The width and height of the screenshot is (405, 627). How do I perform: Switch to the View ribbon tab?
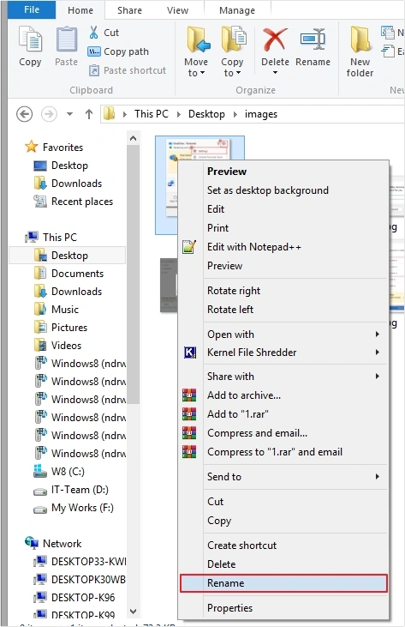177,10
